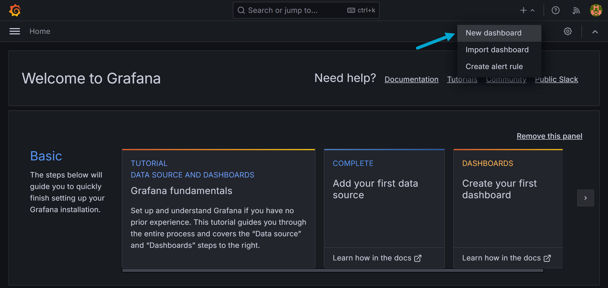Click the plus icon to create new item
Image resolution: width=608 pixels, height=288 pixels.
coord(523,10)
